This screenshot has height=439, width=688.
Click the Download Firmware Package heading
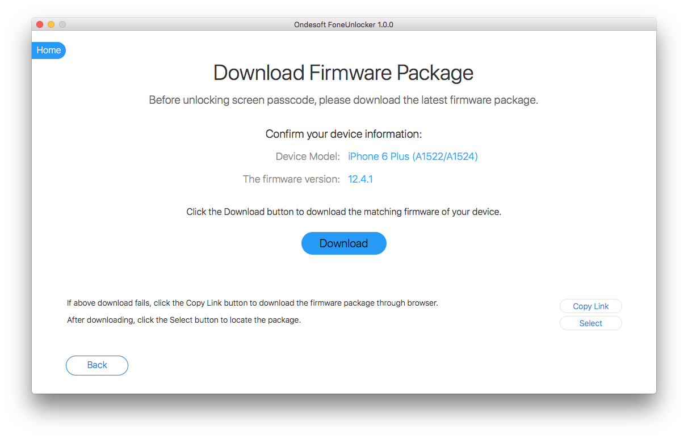coord(343,73)
